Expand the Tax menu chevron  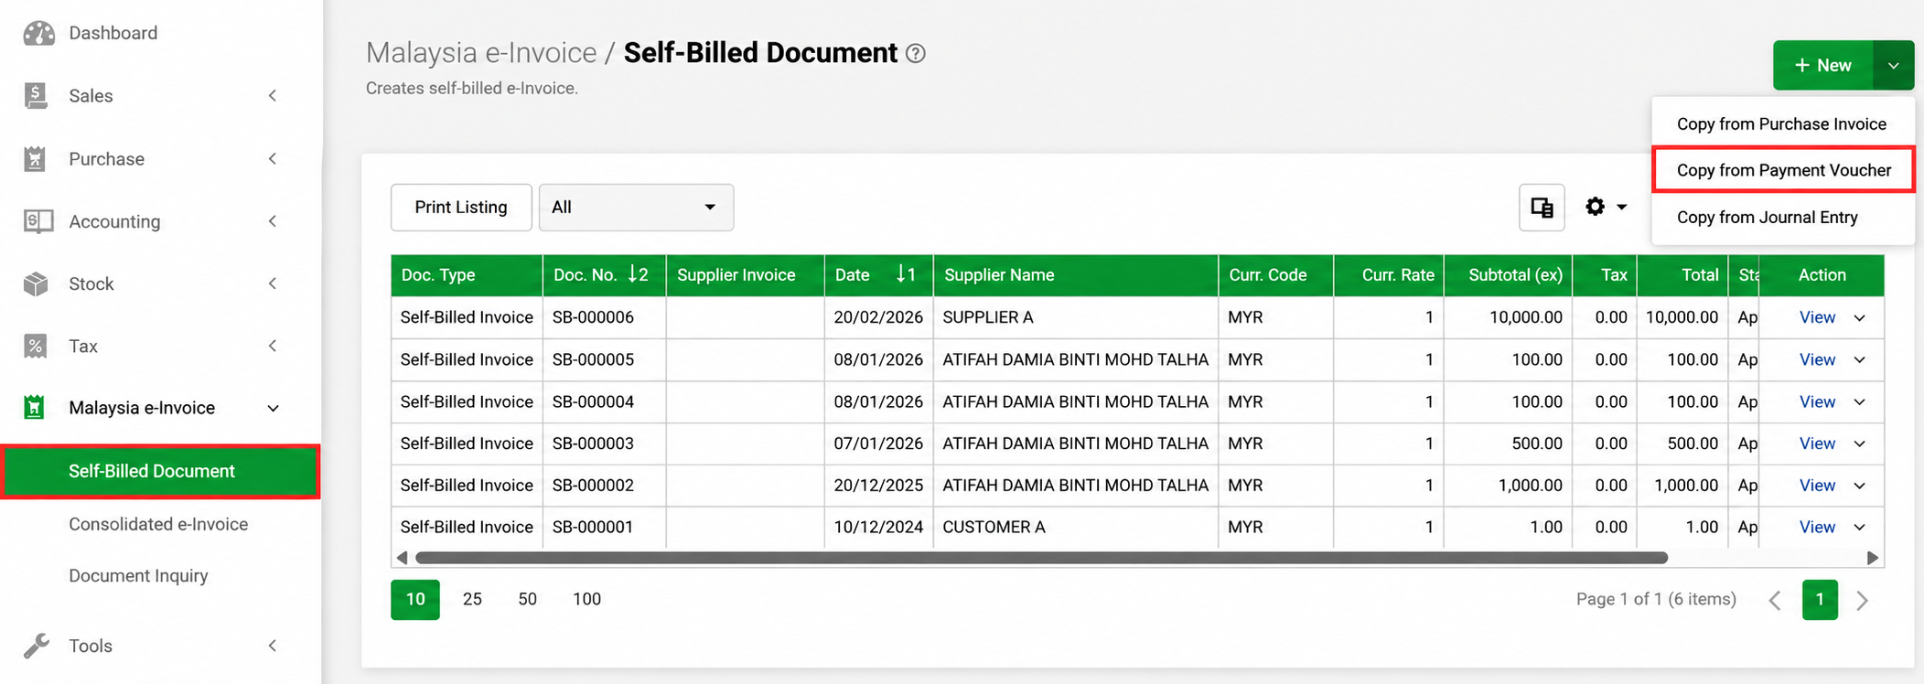(273, 346)
